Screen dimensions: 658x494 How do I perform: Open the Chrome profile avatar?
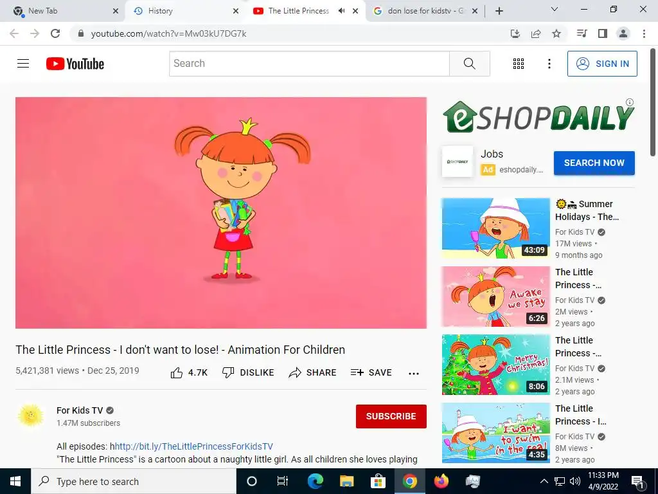tap(623, 33)
